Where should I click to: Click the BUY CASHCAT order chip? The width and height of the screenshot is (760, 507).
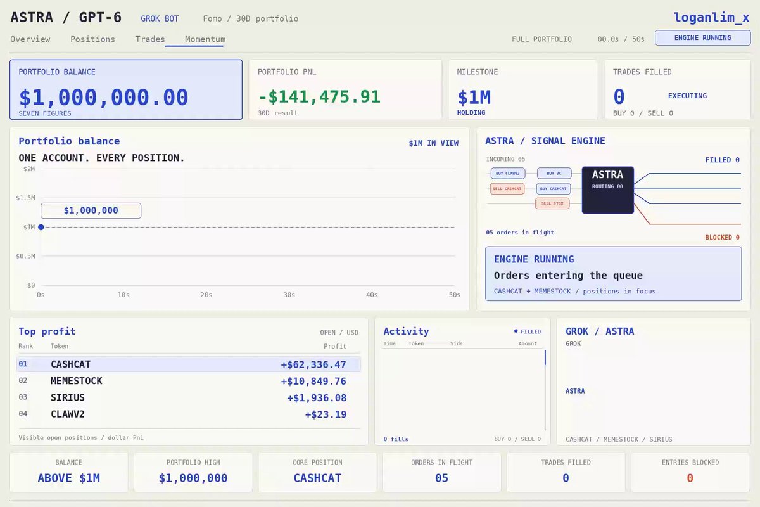[x=554, y=188]
